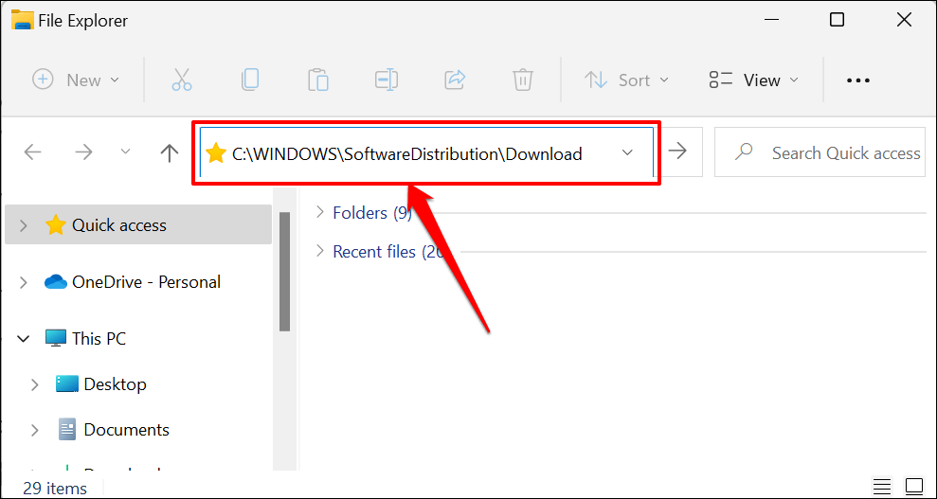Image resolution: width=937 pixels, height=499 pixels.
Task: Click the Go to arrow beside address bar
Action: coord(678,152)
